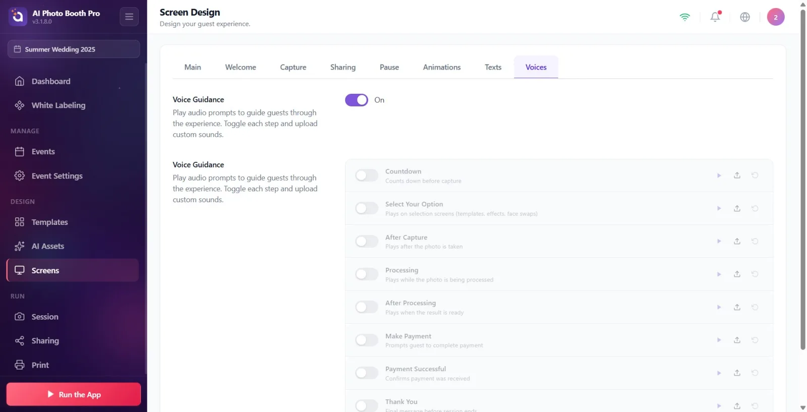Switch to the Pause tab
Image resolution: width=807 pixels, height=412 pixels.
389,67
